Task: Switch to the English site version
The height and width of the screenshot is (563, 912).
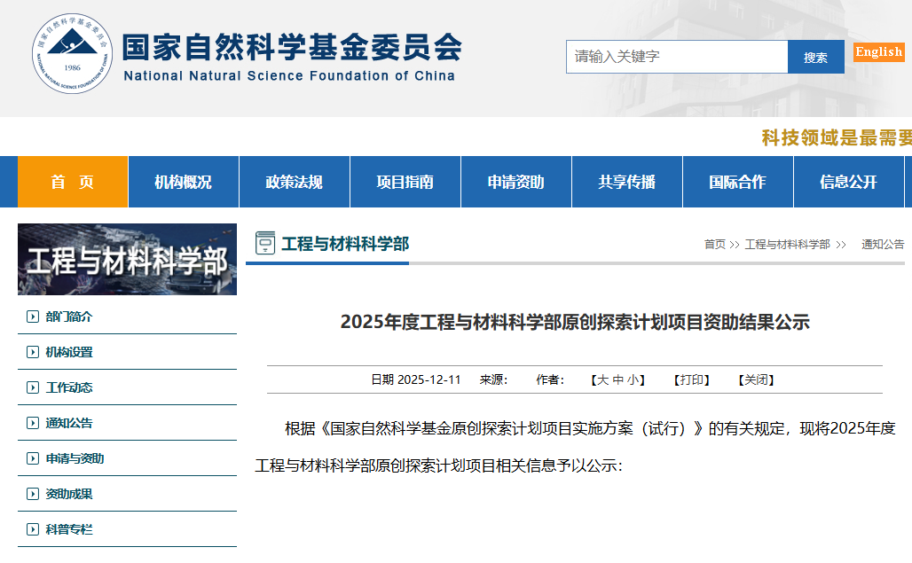Action: [x=879, y=51]
